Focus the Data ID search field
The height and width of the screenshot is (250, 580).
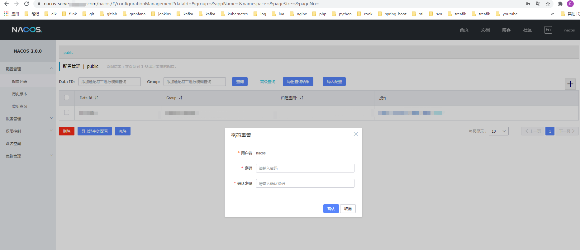pos(110,82)
